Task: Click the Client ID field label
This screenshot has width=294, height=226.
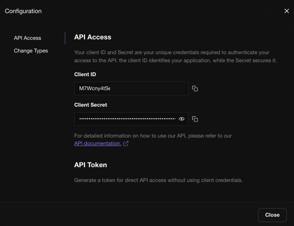Action: [85, 74]
